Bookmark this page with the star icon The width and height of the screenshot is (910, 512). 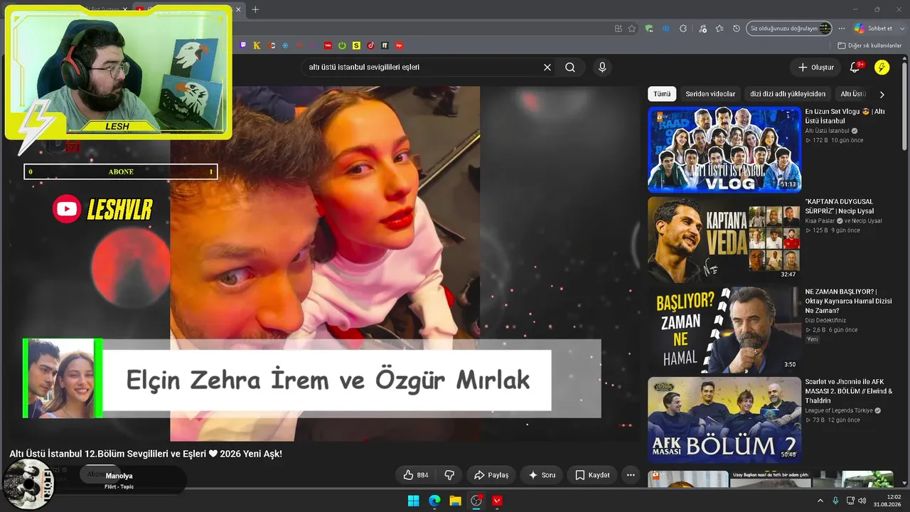[632, 28]
